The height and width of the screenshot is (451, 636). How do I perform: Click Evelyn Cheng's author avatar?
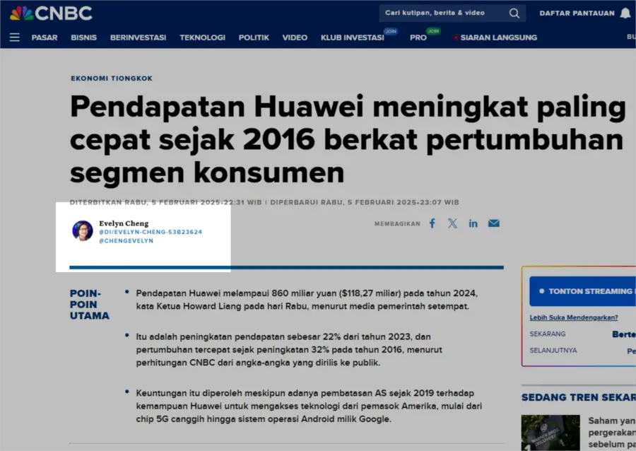[x=83, y=230]
